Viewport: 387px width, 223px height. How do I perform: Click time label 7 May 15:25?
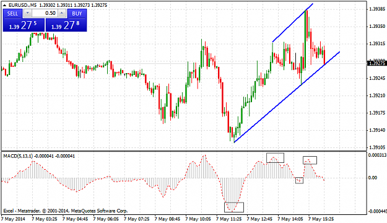[x=321, y=219]
